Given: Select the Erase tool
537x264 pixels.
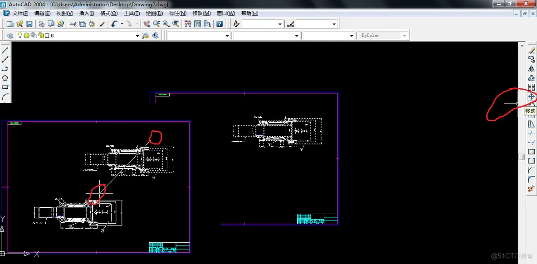Looking at the screenshot, I should [532, 51].
